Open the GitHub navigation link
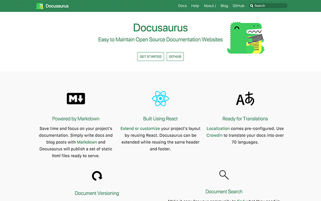 click(x=238, y=6)
